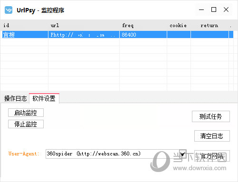Close the UrlPsy window
Viewport: 238px width, 182px height.
[226, 10]
